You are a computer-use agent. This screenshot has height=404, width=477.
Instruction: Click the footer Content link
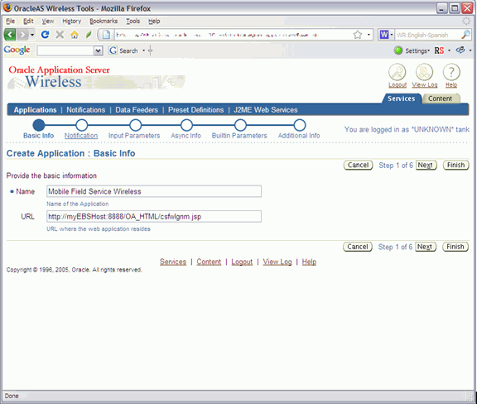209,262
